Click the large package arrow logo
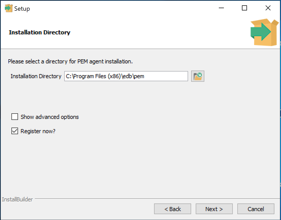The image size is (281, 220). (x=265, y=32)
